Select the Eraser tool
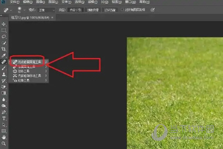 click(3, 87)
